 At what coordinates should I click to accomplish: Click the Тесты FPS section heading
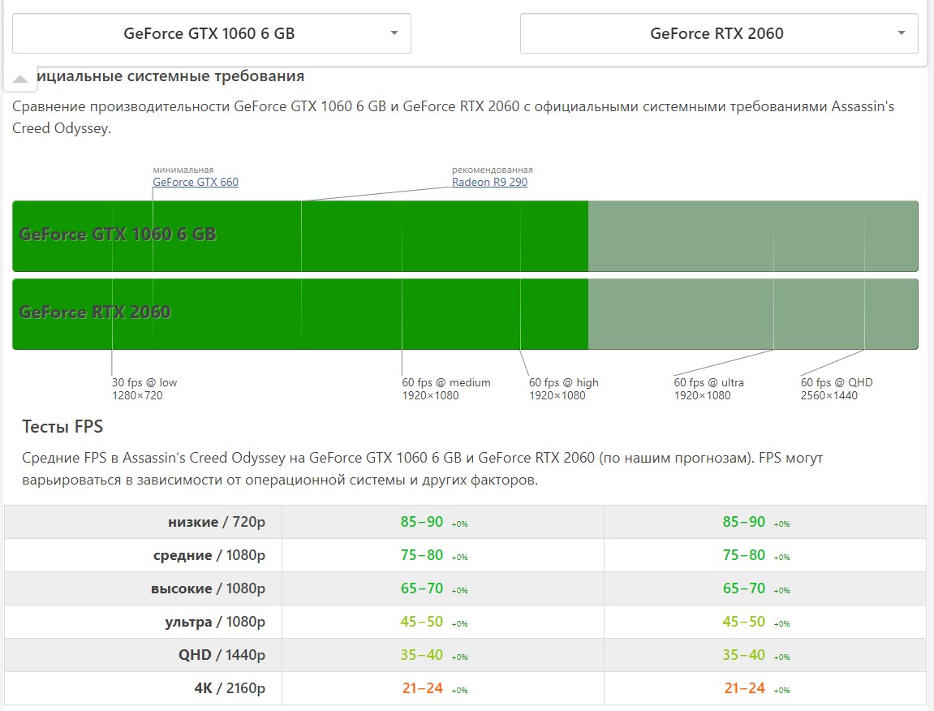coord(62,427)
